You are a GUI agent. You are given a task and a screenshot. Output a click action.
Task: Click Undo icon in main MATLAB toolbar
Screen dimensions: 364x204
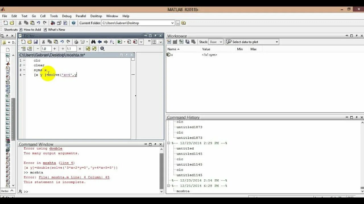point(38,23)
